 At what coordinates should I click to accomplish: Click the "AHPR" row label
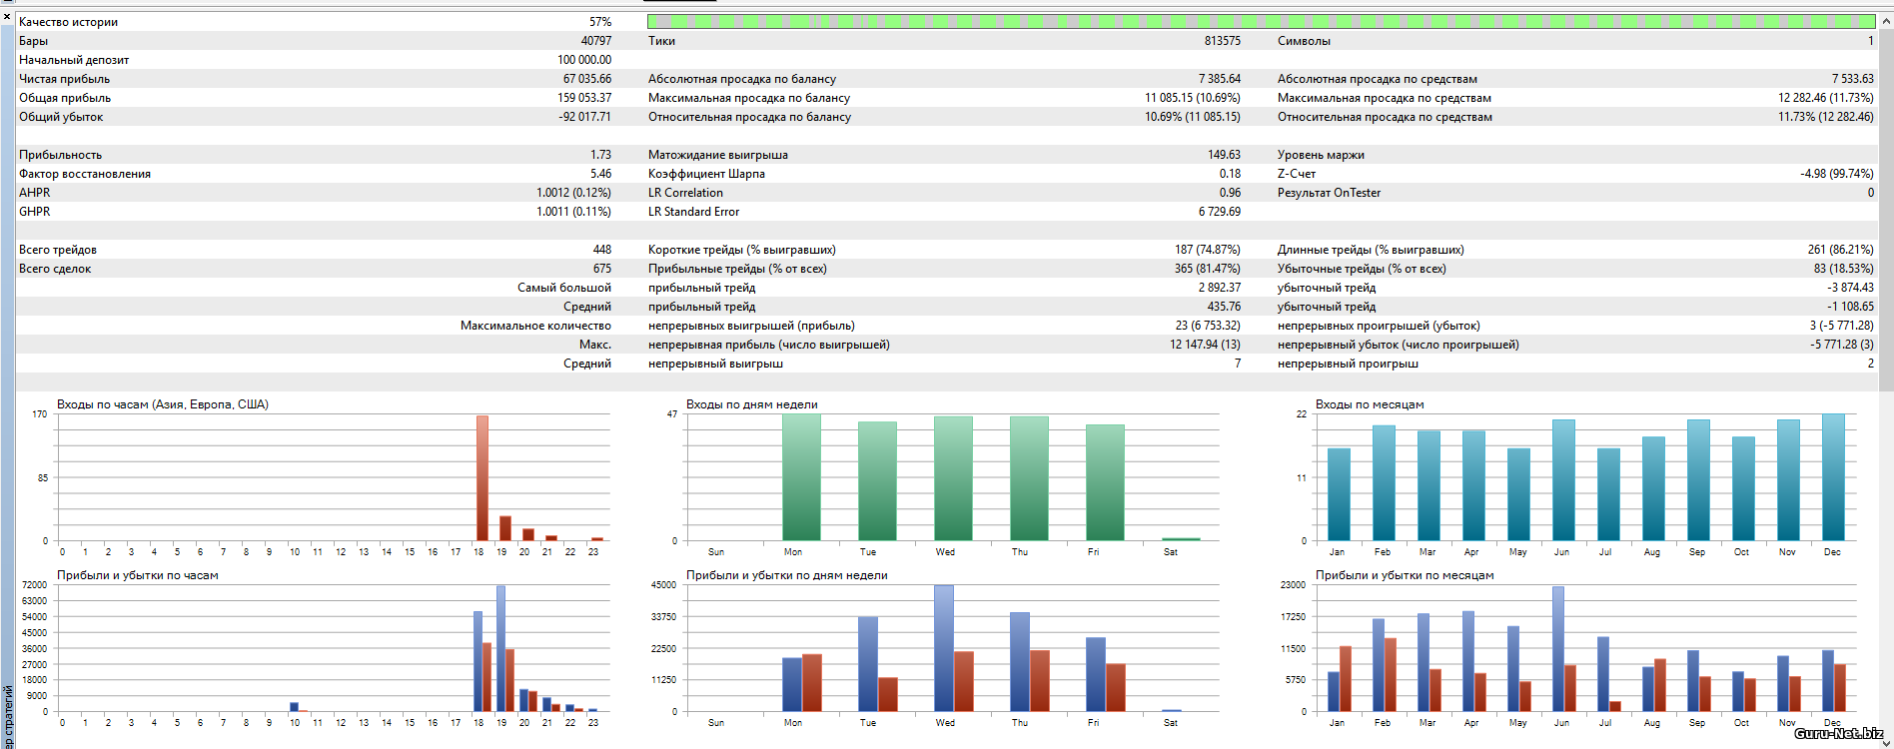pos(34,193)
